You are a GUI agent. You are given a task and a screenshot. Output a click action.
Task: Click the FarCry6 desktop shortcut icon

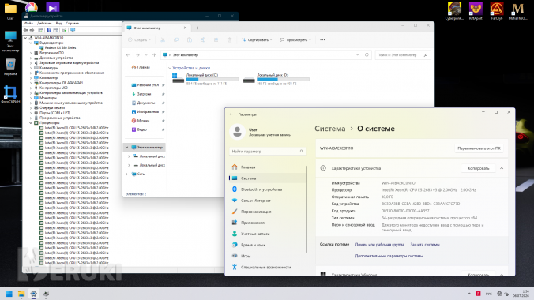[x=497, y=9]
